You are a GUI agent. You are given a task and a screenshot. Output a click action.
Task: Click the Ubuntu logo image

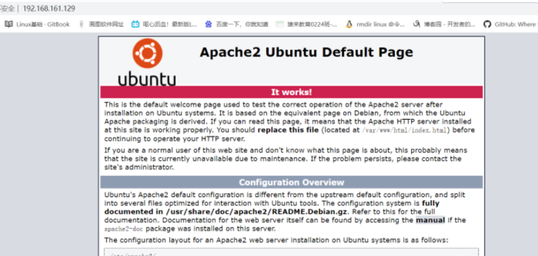click(x=147, y=62)
